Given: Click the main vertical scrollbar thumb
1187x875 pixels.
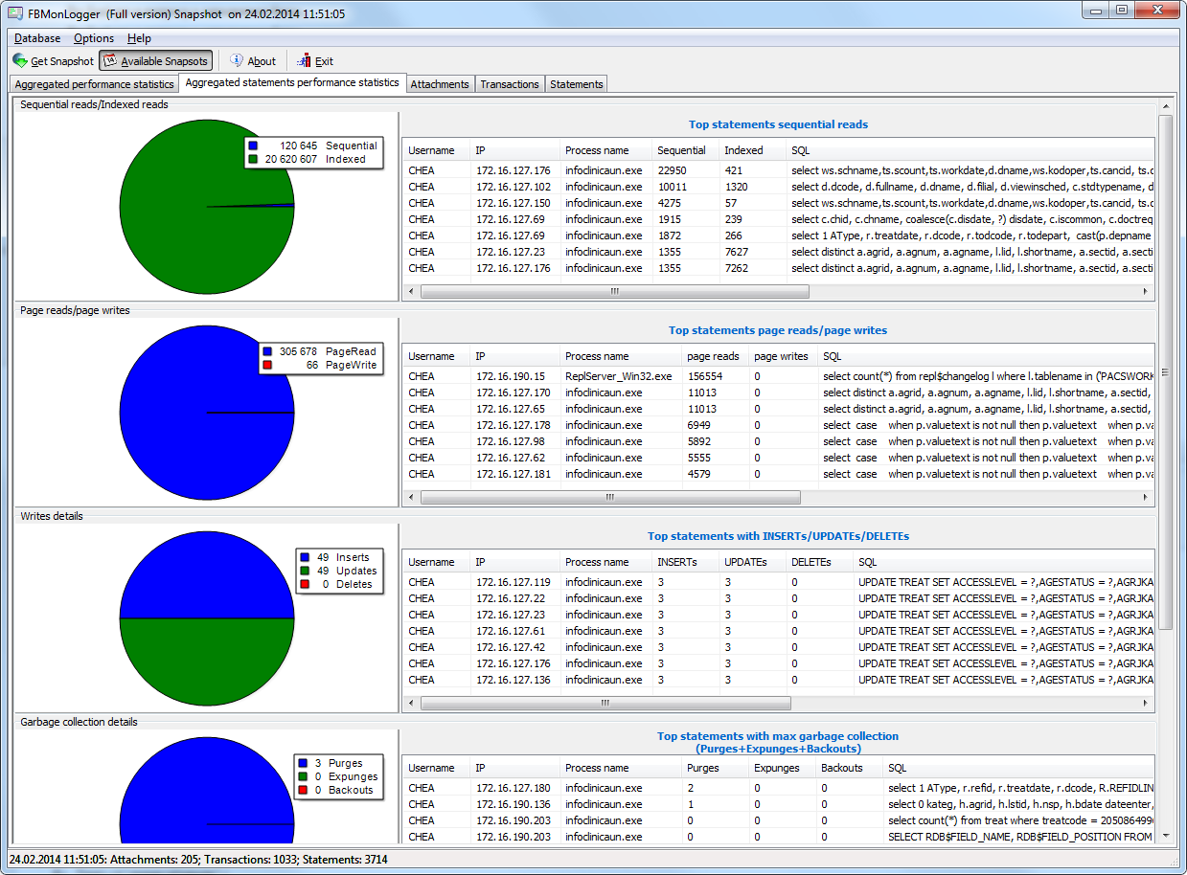Looking at the screenshot, I should point(1166,372).
